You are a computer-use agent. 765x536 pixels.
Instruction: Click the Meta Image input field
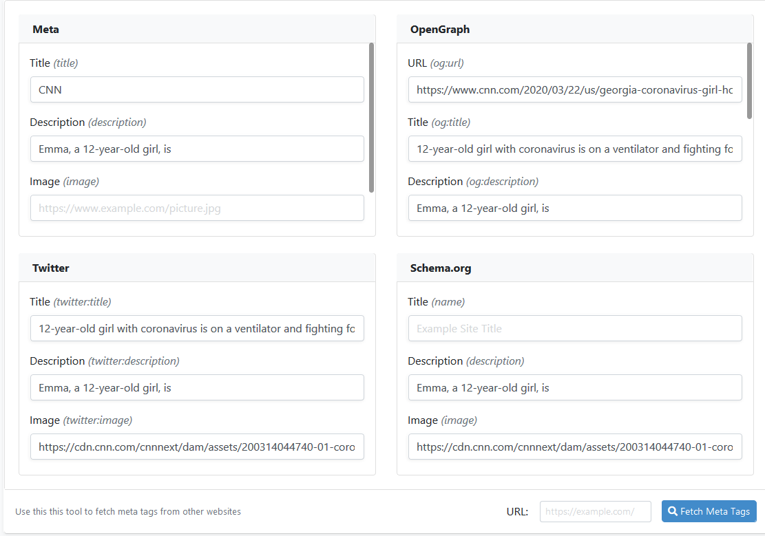click(197, 208)
